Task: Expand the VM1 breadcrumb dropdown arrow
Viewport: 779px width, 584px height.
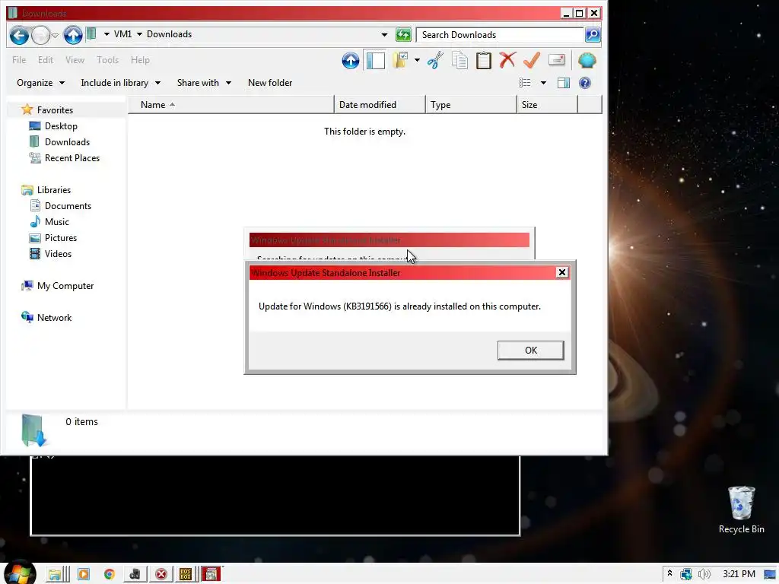Action: pos(107,34)
